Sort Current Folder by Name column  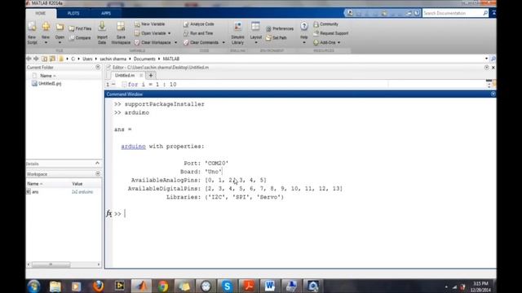click(x=47, y=76)
